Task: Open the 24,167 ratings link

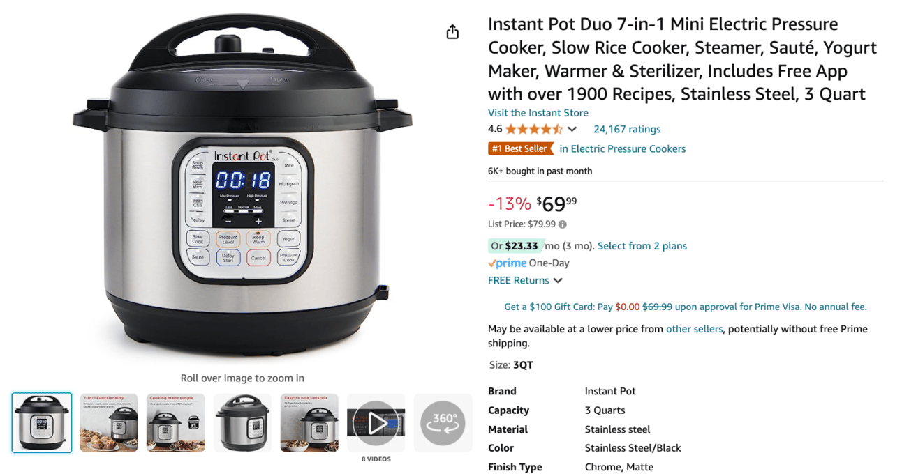Action: pos(627,129)
